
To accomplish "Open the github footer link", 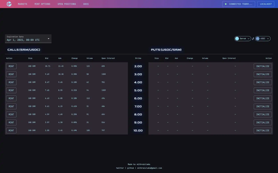I will click(x=131, y=168).
